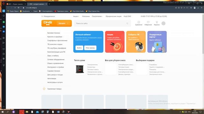Click the browser address bar URL
Viewport: 204px width, 114px height.
tap(31, 8)
